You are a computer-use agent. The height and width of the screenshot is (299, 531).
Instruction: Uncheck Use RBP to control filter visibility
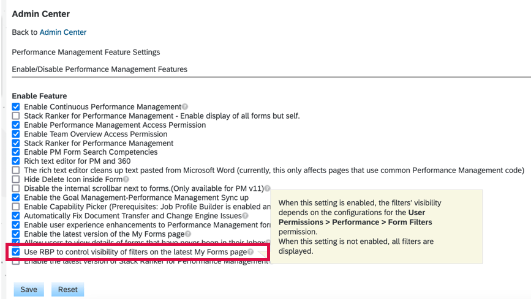(x=17, y=252)
